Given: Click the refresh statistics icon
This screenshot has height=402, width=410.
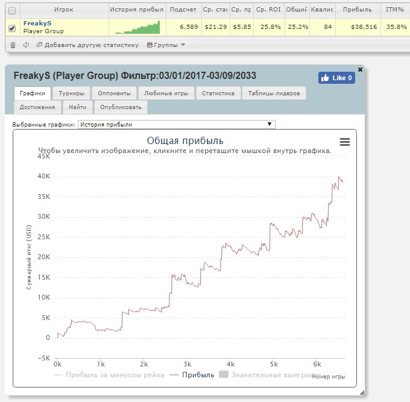Looking at the screenshot, I should [x=26, y=45].
